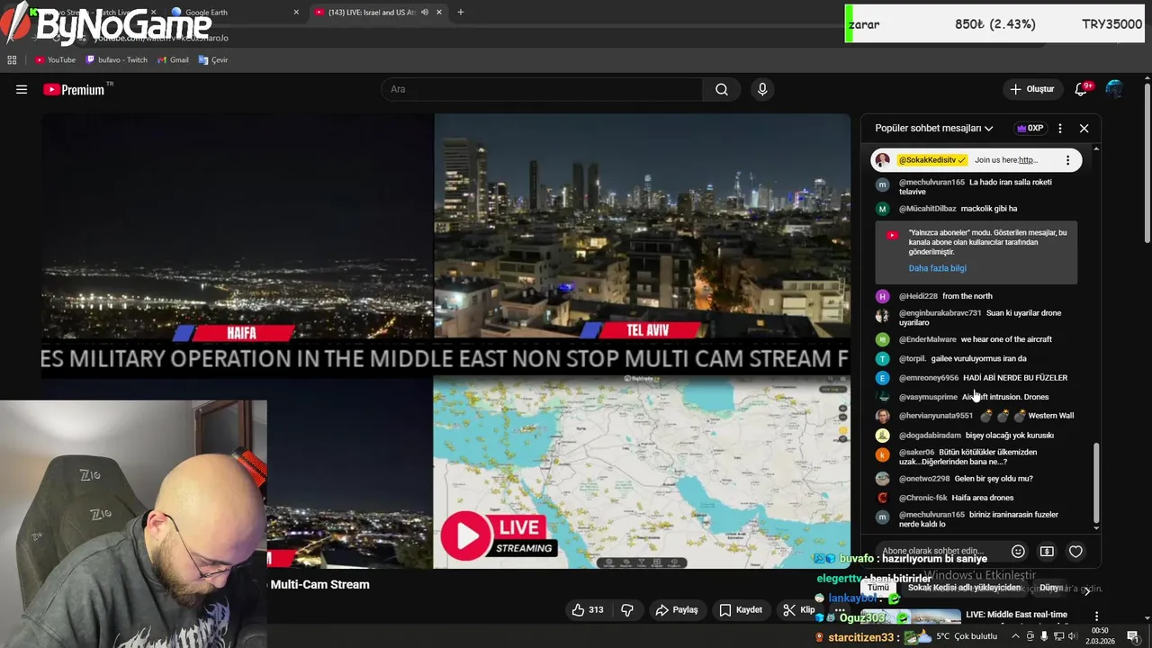Click the @EnderMalware chat username
Viewport: 1152px width, 648px height.
click(927, 339)
